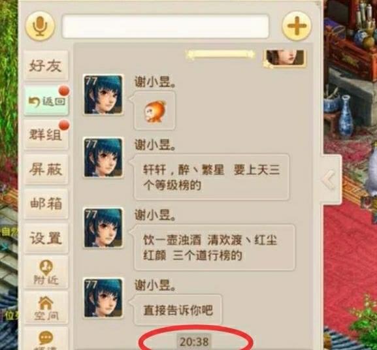Click the own player portrait at top right

tap(285, 58)
